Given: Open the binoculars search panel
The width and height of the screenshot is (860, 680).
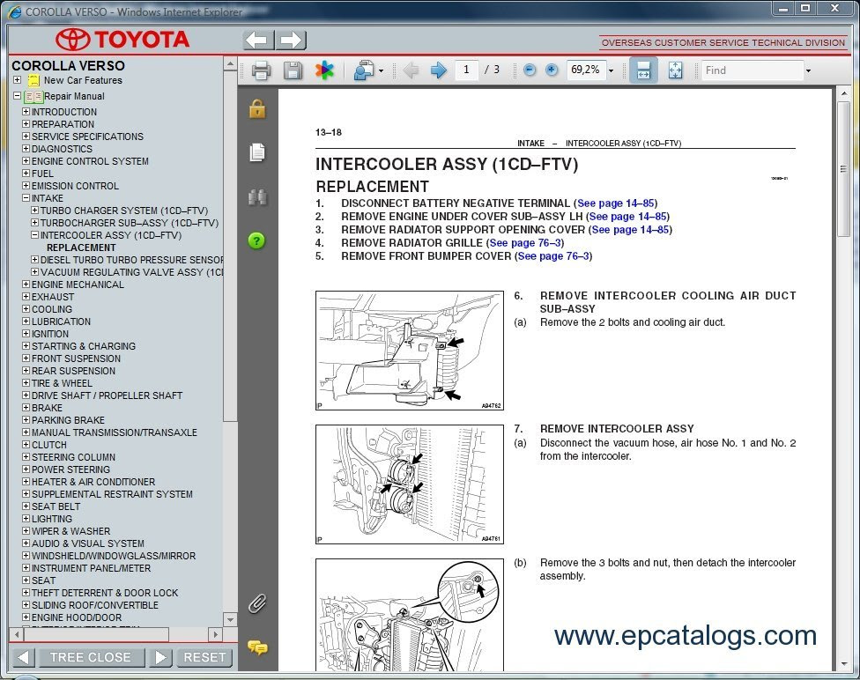Looking at the screenshot, I should 257,196.
